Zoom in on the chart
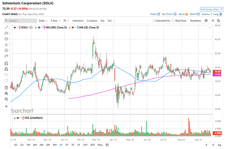This screenshot has height=149, width=234. [6, 93]
